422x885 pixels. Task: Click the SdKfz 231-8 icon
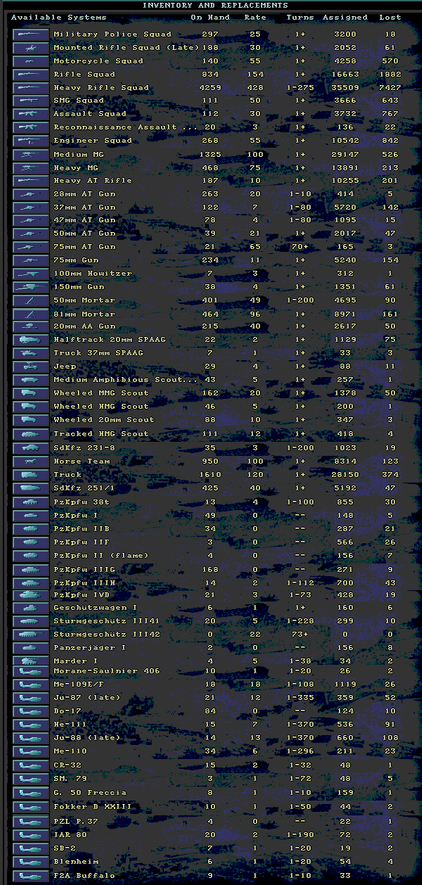click(x=31, y=447)
